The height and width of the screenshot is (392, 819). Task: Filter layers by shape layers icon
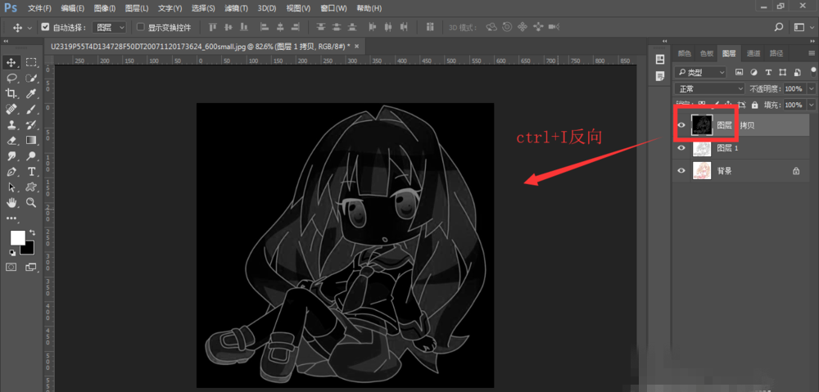pyautogui.click(x=782, y=72)
